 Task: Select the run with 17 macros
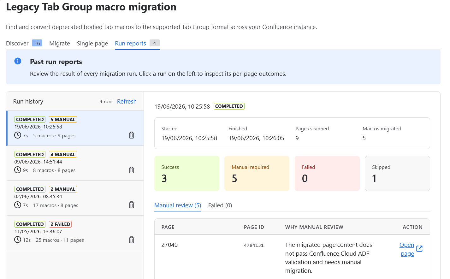pos(75,198)
